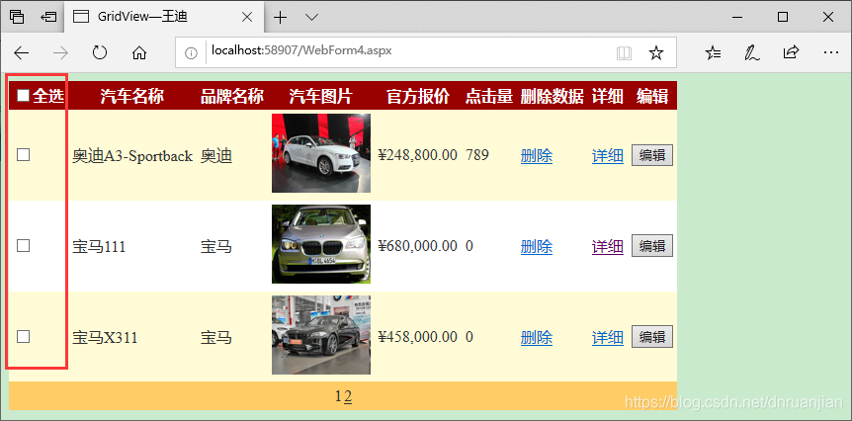Click price cell ¥248,800.00
Viewport: 852px width, 421px height.
(x=418, y=155)
